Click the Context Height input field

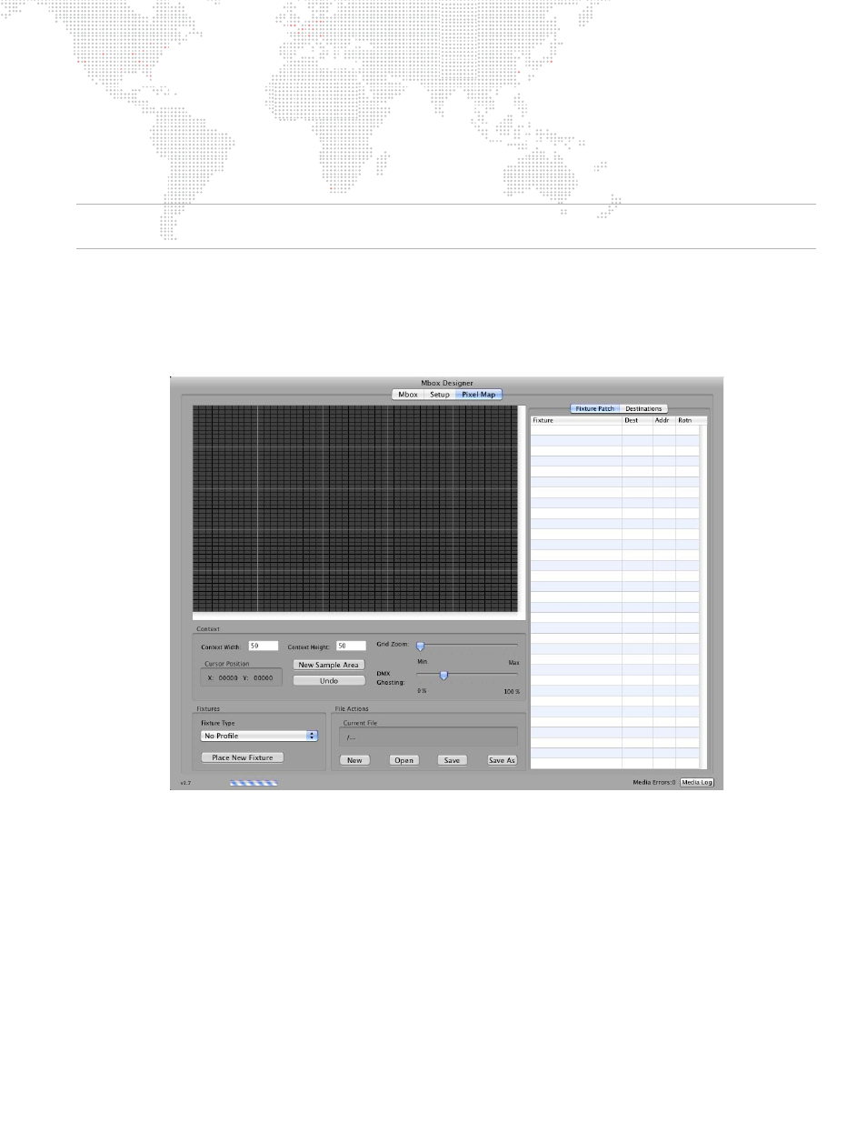pos(351,646)
